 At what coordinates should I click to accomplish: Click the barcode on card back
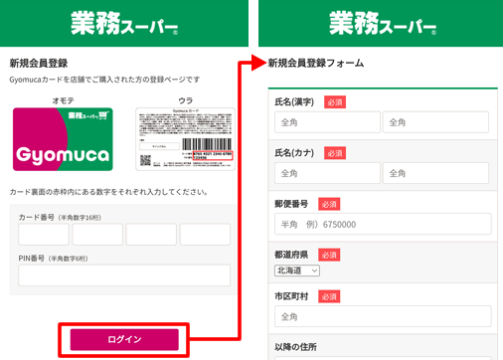(207, 144)
